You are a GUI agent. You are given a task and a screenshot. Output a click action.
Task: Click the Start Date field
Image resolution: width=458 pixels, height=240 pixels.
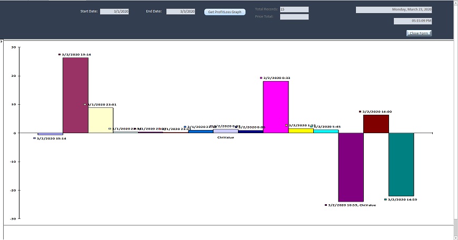tap(114, 12)
